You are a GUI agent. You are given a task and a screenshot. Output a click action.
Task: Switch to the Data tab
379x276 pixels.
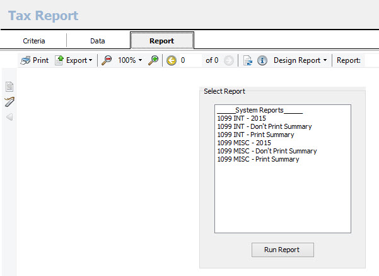tap(97, 41)
